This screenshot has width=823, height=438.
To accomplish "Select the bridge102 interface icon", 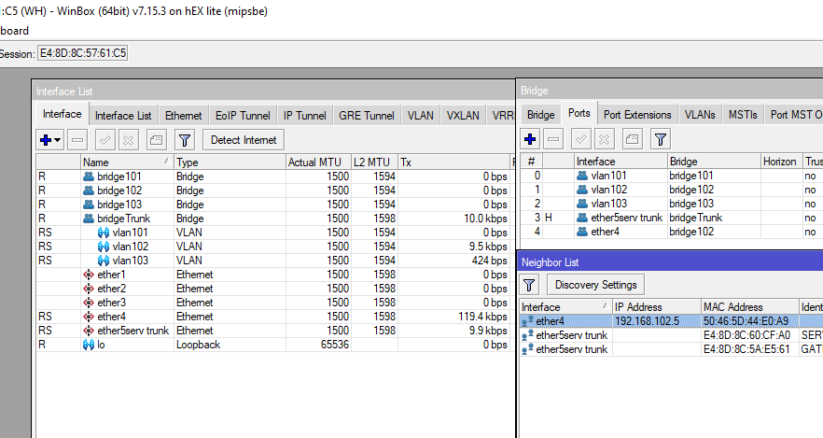I will click(89, 191).
